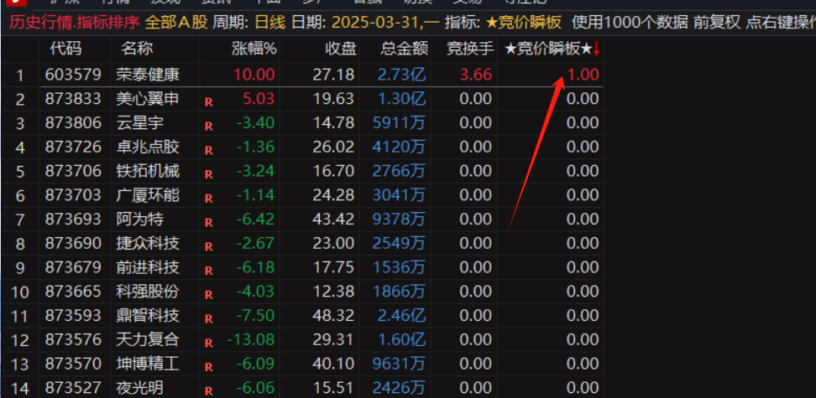Click the R marker beside 铁拓机械
Image resolution: width=816 pixels, height=398 pixels.
coord(209,174)
